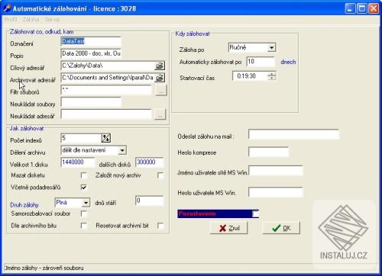Click the Velikost 1.disku field
This screenshot has height=276, width=382.
click(x=78, y=162)
